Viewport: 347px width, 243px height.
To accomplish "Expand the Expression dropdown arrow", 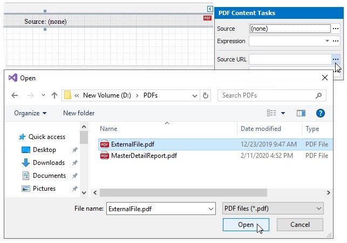I will tap(327, 41).
